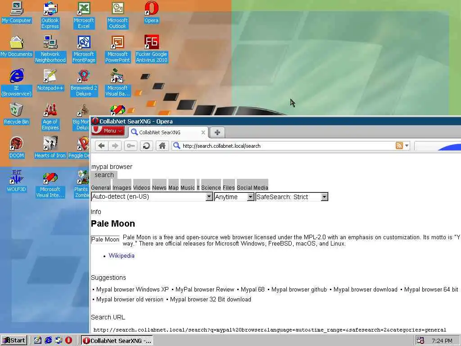Screen dimensions: 461x346
Task: Launch Notepad++ desktop shortcut
Action: click(x=50, y=80)
